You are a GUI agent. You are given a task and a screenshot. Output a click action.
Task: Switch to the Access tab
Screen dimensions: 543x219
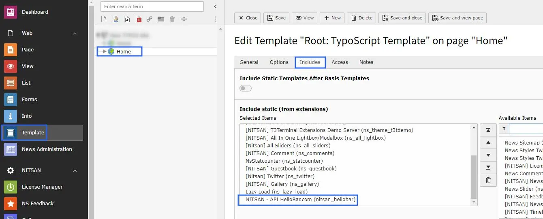click(x=340, y=62)
